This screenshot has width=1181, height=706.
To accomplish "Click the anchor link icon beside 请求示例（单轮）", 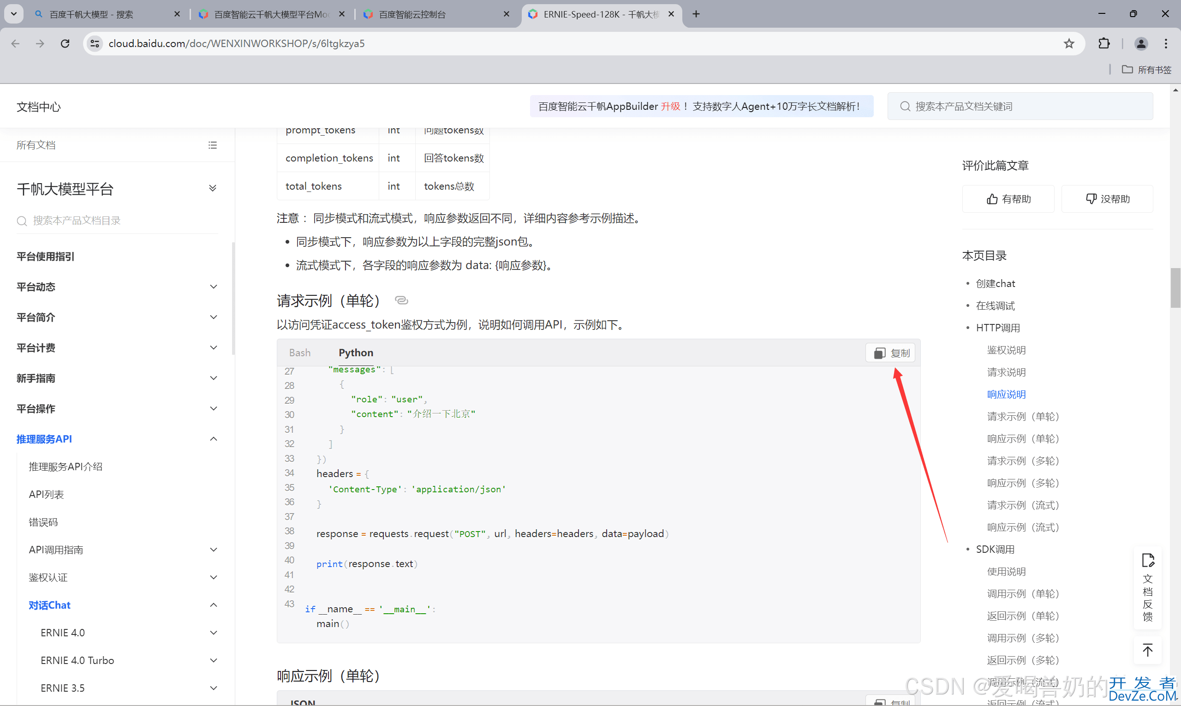I will pyautogui.click(x=401, y=300).
